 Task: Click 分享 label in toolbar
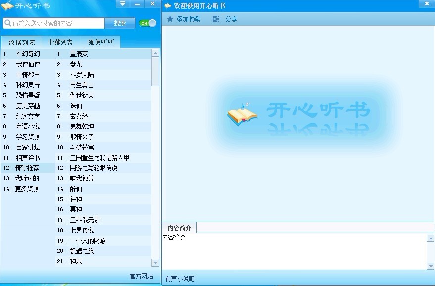point(231,19)
